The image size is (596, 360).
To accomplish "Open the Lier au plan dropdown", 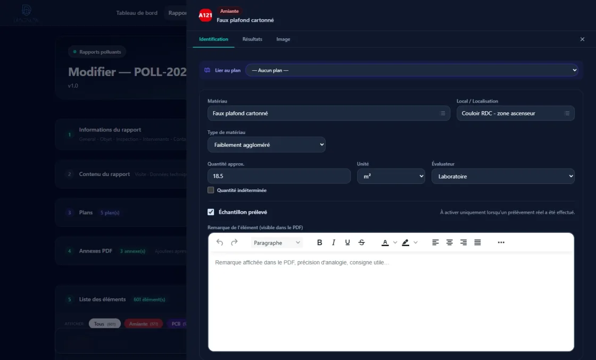I will tap(412, 70).
